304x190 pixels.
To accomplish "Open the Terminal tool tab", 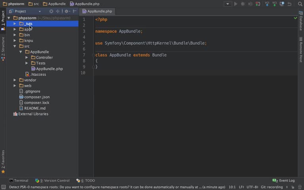I will 19,180.
